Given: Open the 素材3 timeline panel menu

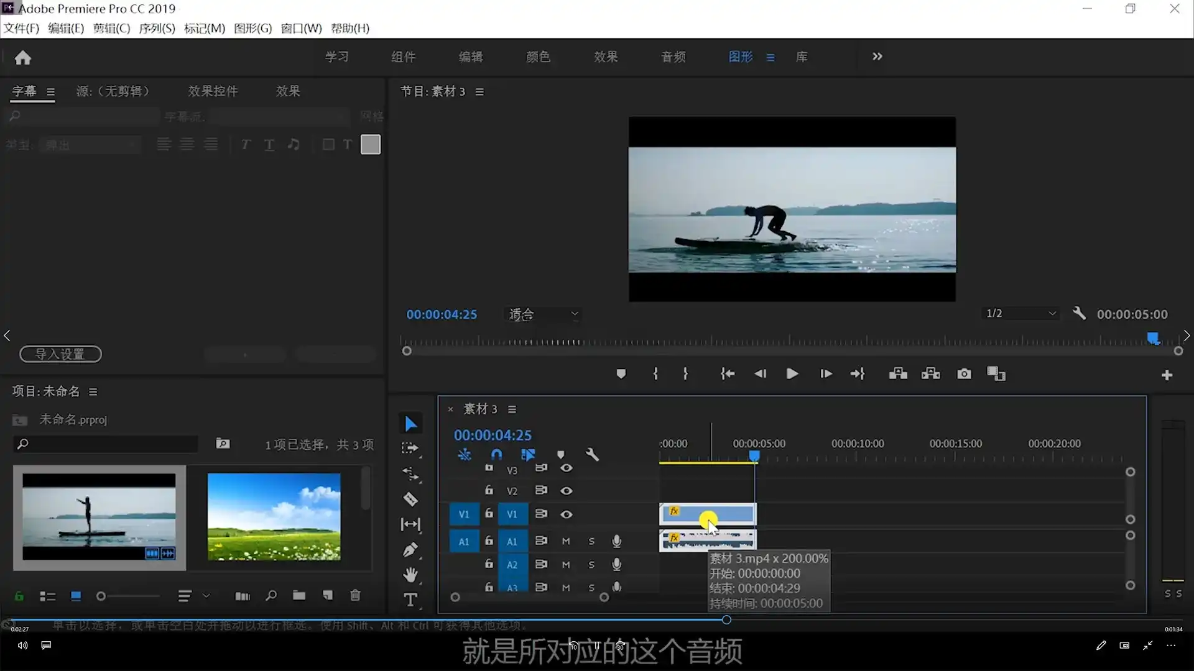Looking at the screenshot, I should coord(512,409).
